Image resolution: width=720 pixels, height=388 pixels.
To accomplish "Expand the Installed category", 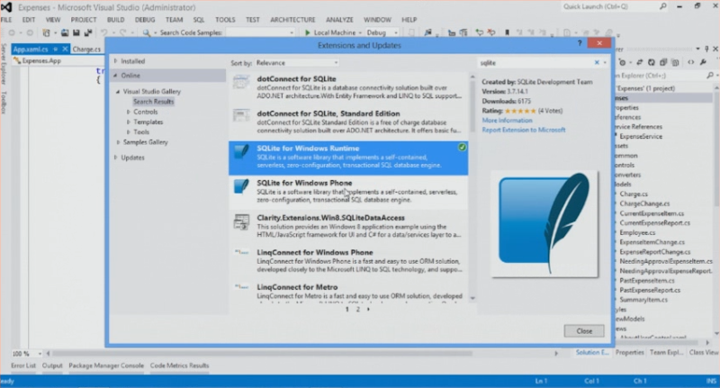I will (115, 61).
